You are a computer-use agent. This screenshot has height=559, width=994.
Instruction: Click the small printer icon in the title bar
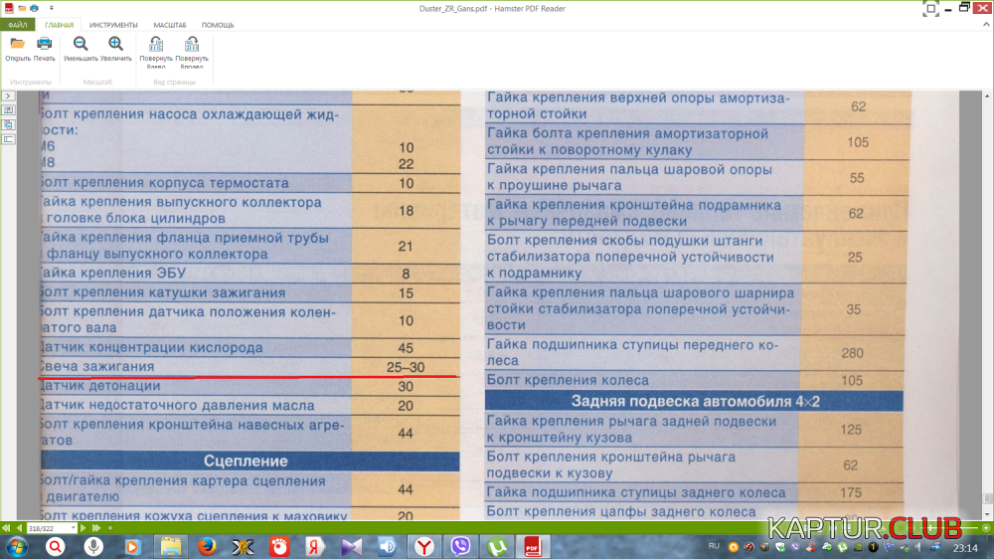click(x=33, y=7)
